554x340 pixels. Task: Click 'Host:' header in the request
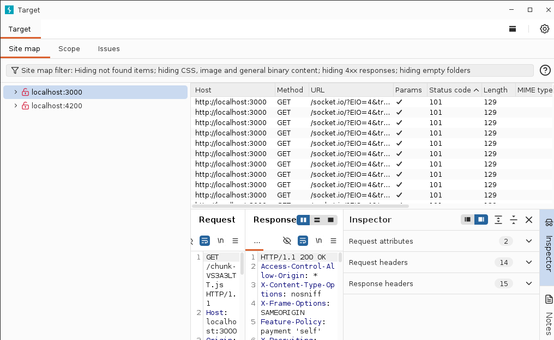click(x=216, y=312)
